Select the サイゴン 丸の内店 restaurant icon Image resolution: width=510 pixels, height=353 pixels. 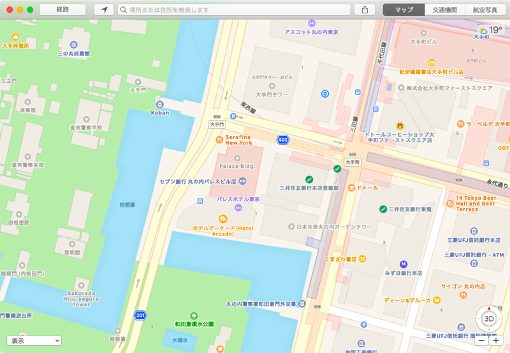tap(463, 295)
